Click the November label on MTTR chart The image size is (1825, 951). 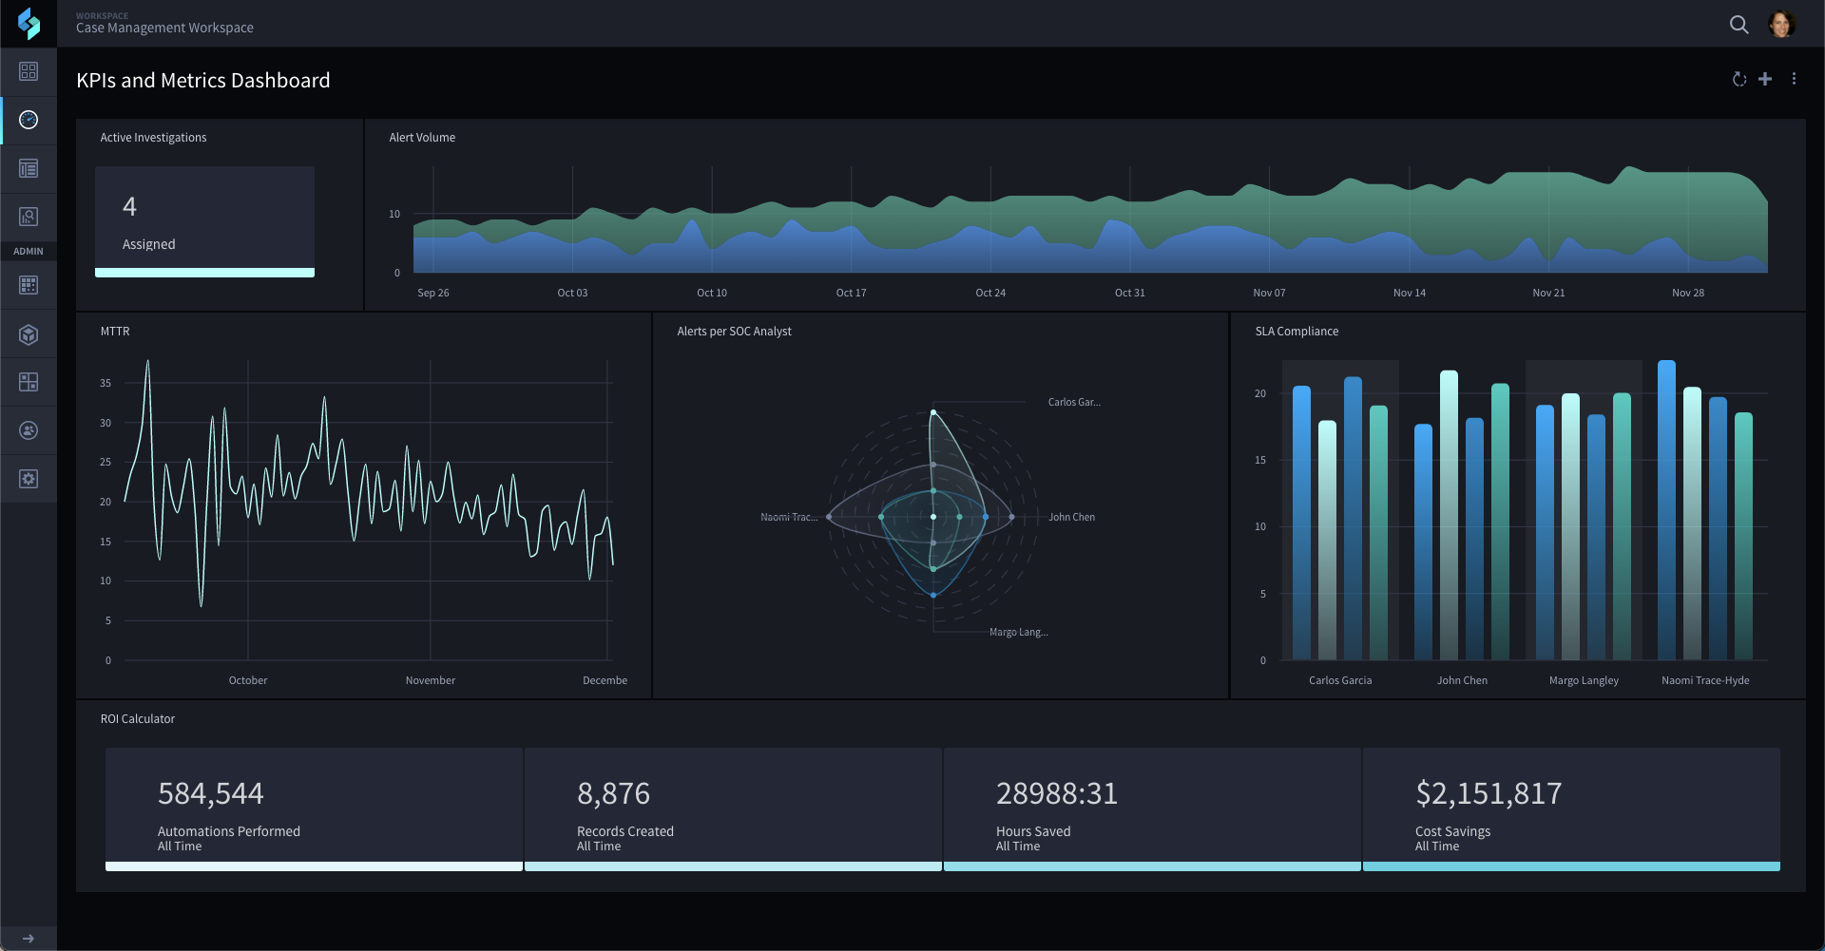pyautogui.click(x=431, y=680)
